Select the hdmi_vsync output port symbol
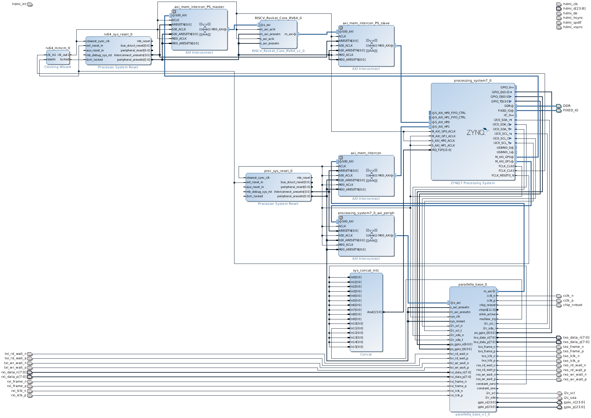The width and height of the screenshot is (591, 418). (x=559, y=27)
